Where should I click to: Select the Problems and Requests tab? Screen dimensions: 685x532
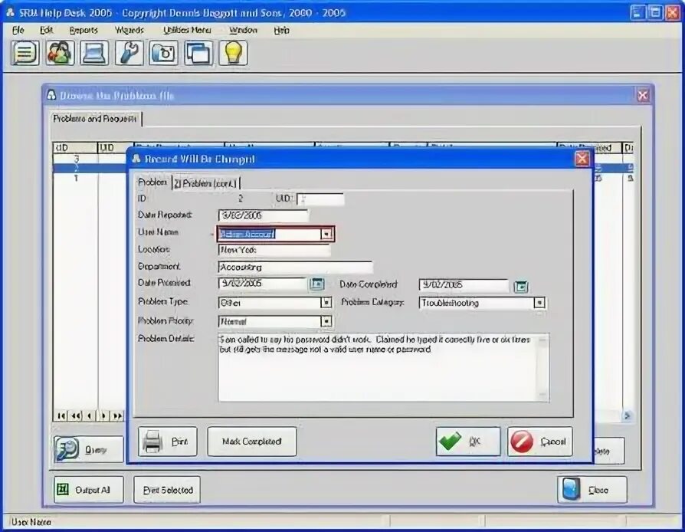click(x=95, y=119)
